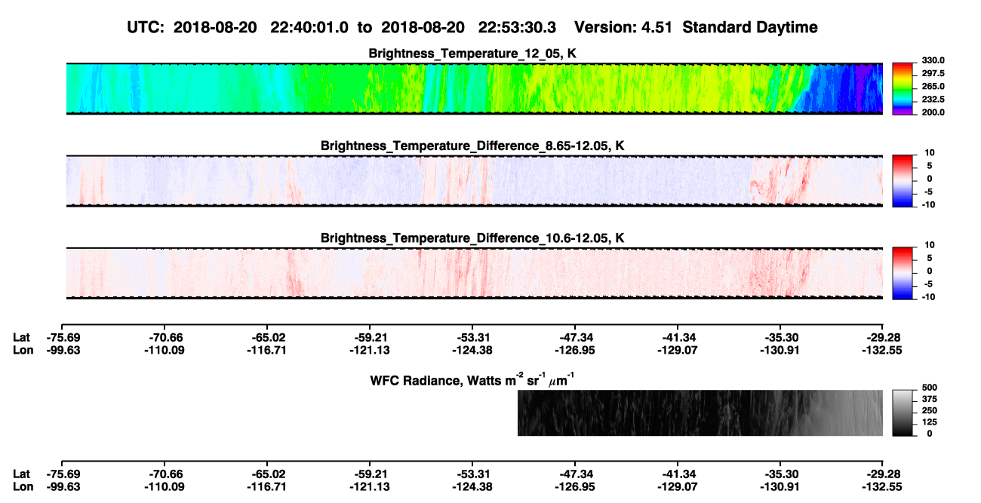The image size is (981, 503).
Task: Click the Lon label of axis above WFC title
Action: (23, 349)
